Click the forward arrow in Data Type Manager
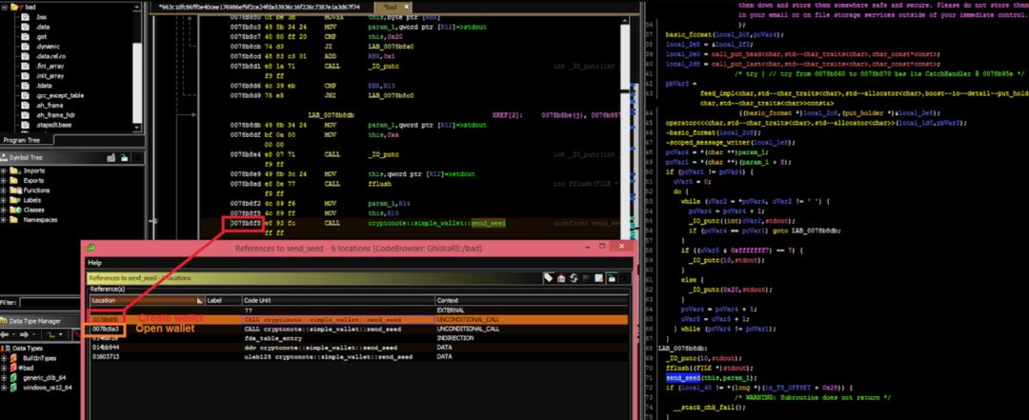Viewport: 1029px width, 420px height. (24, 334)
